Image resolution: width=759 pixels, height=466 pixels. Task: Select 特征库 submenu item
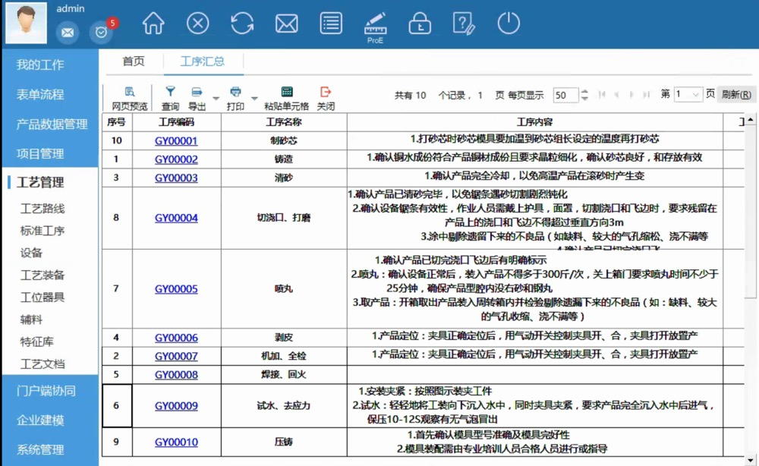click(x=36, y=342)
